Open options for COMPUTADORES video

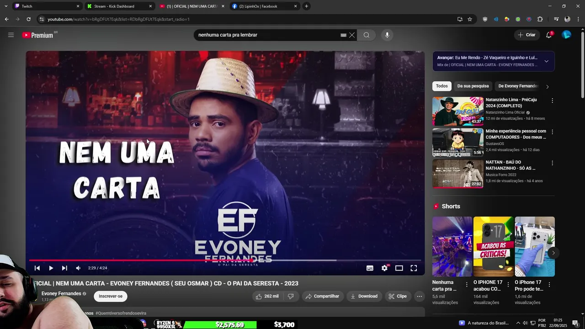coord(552,132)
